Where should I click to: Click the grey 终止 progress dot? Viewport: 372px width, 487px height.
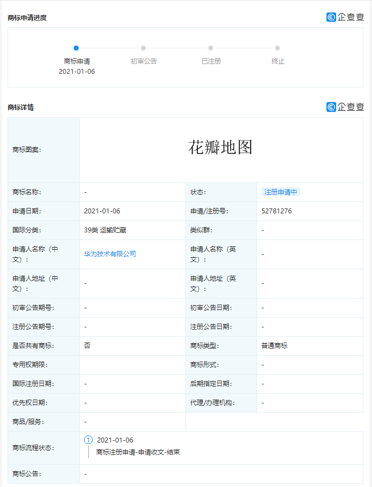pos(277,48)
